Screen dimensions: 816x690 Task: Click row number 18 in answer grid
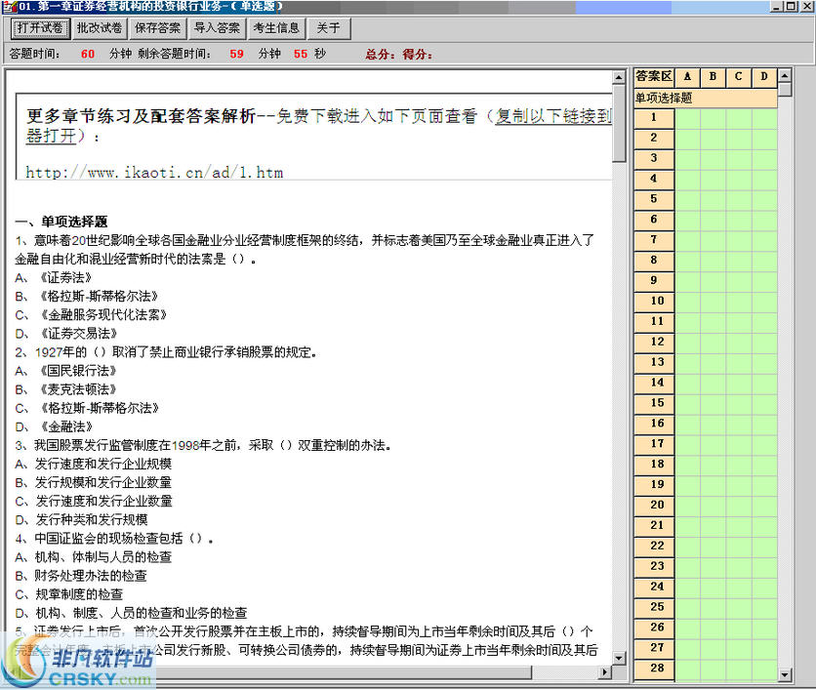click(654, 465)
